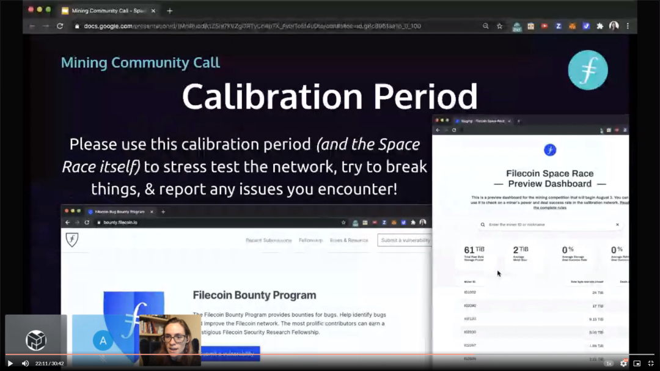Enable picture-in-picture mode
This screenshot has width=660, height=371.
click(637, 364)
